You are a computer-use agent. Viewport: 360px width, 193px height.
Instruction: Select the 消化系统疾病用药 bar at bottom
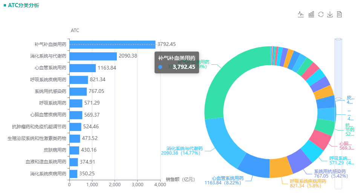coord(73,174)
